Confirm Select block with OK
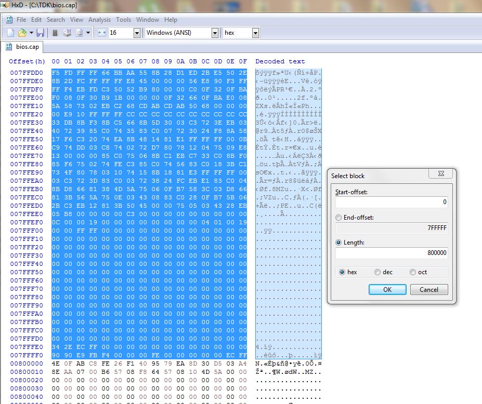Screen dimensions: 482x404 (387, 289)
